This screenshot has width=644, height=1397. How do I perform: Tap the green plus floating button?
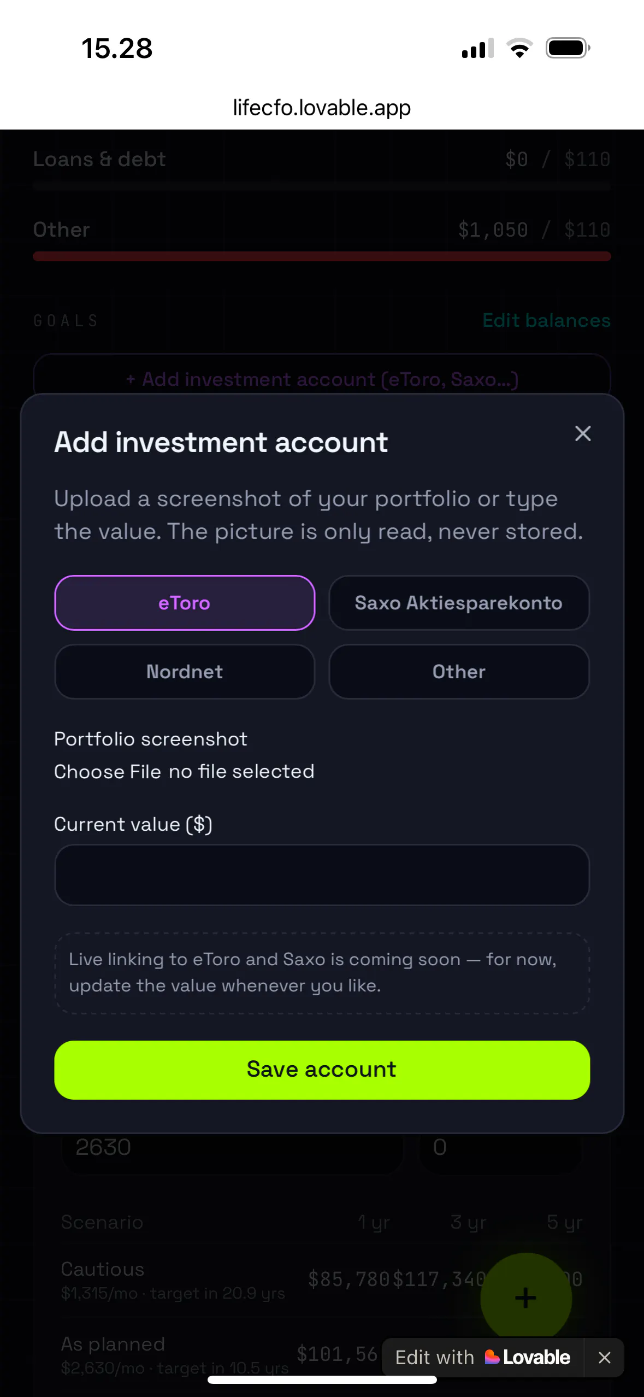(x=526, y=1298)
